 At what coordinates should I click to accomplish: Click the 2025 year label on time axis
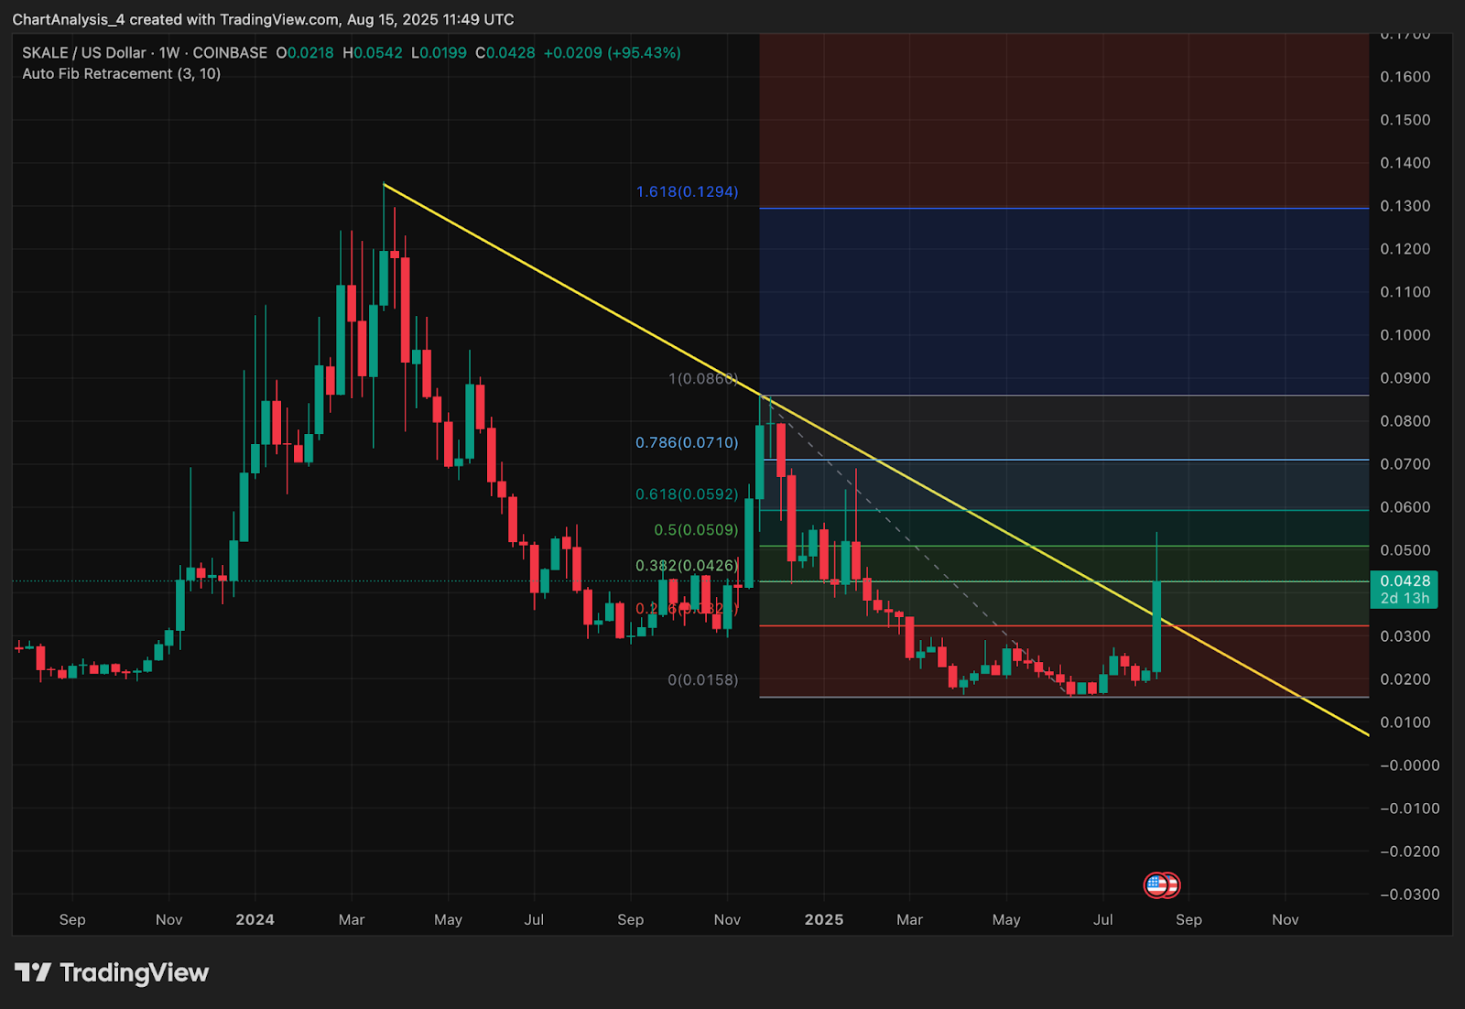[824, 920]
